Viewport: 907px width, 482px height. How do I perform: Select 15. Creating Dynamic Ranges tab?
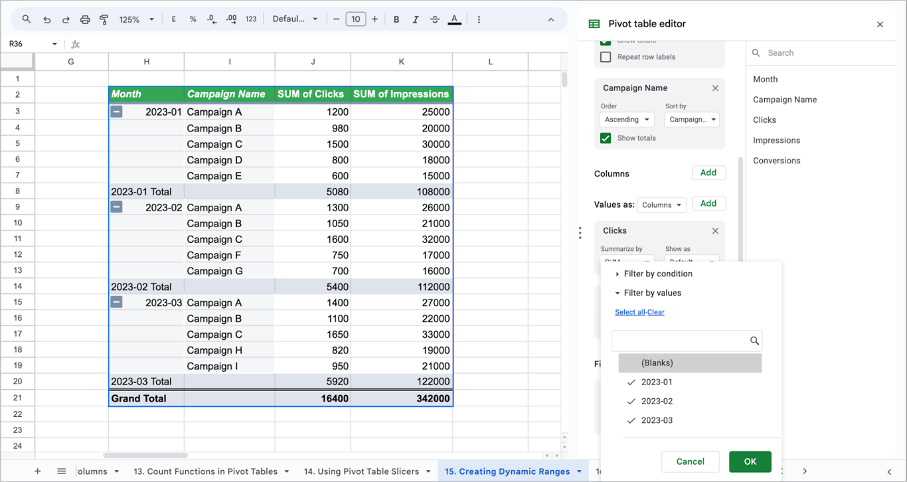(x=507, y=471)
